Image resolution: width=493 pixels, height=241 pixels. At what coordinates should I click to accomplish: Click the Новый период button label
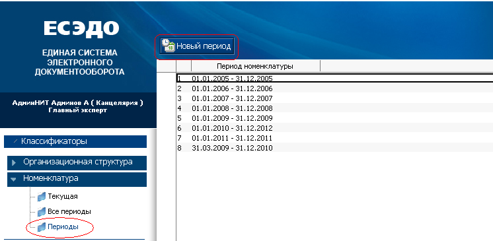click(x=204, y=46)
